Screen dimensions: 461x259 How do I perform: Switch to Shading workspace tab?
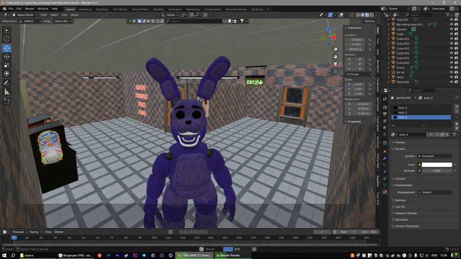pos(158,9)
